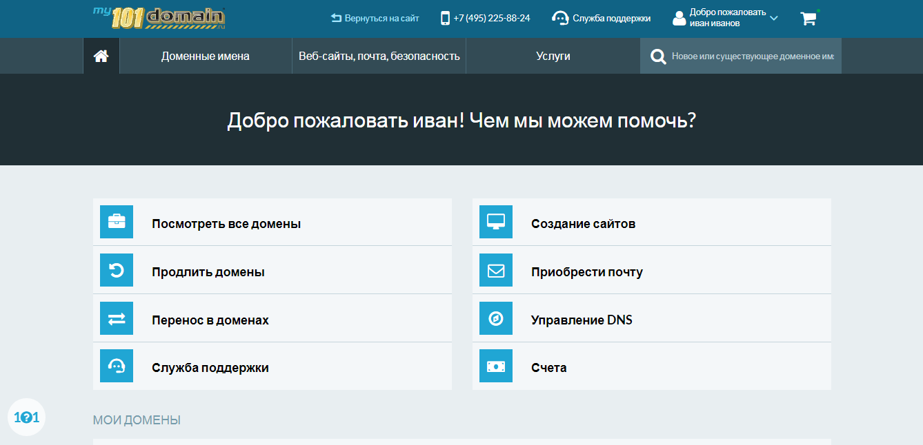Click the envelope icon for mail
This screenshot has width=923, height=445.
496,270
